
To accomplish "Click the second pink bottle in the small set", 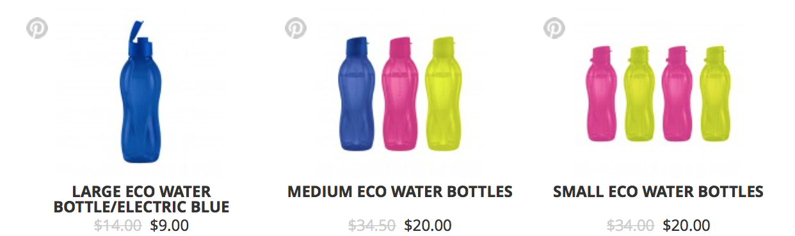I will (x=677, y=93).
